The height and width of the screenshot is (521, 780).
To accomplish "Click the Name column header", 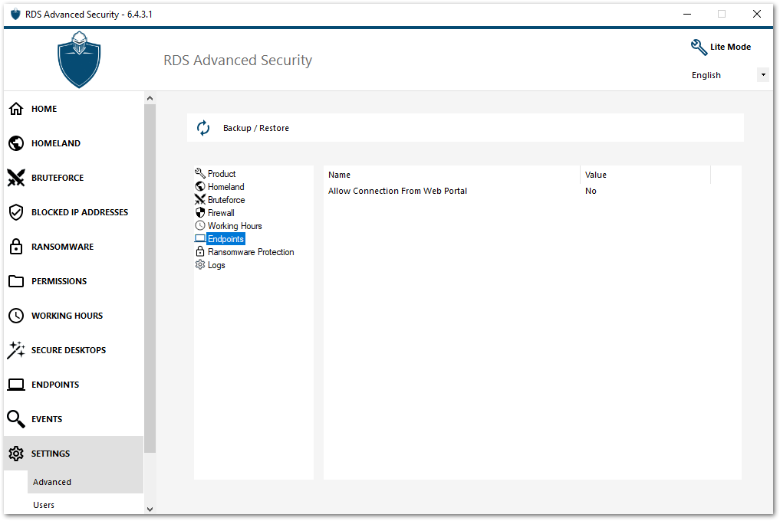I will 452,175.
